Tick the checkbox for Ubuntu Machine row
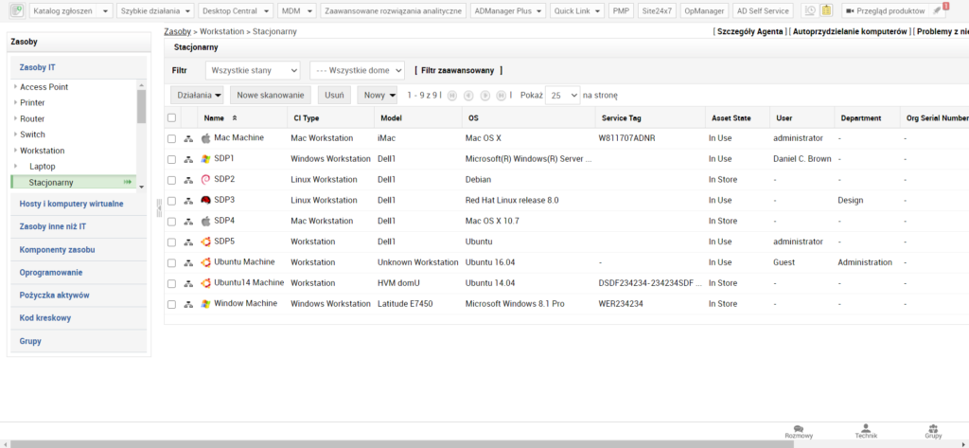 (171, 263)
